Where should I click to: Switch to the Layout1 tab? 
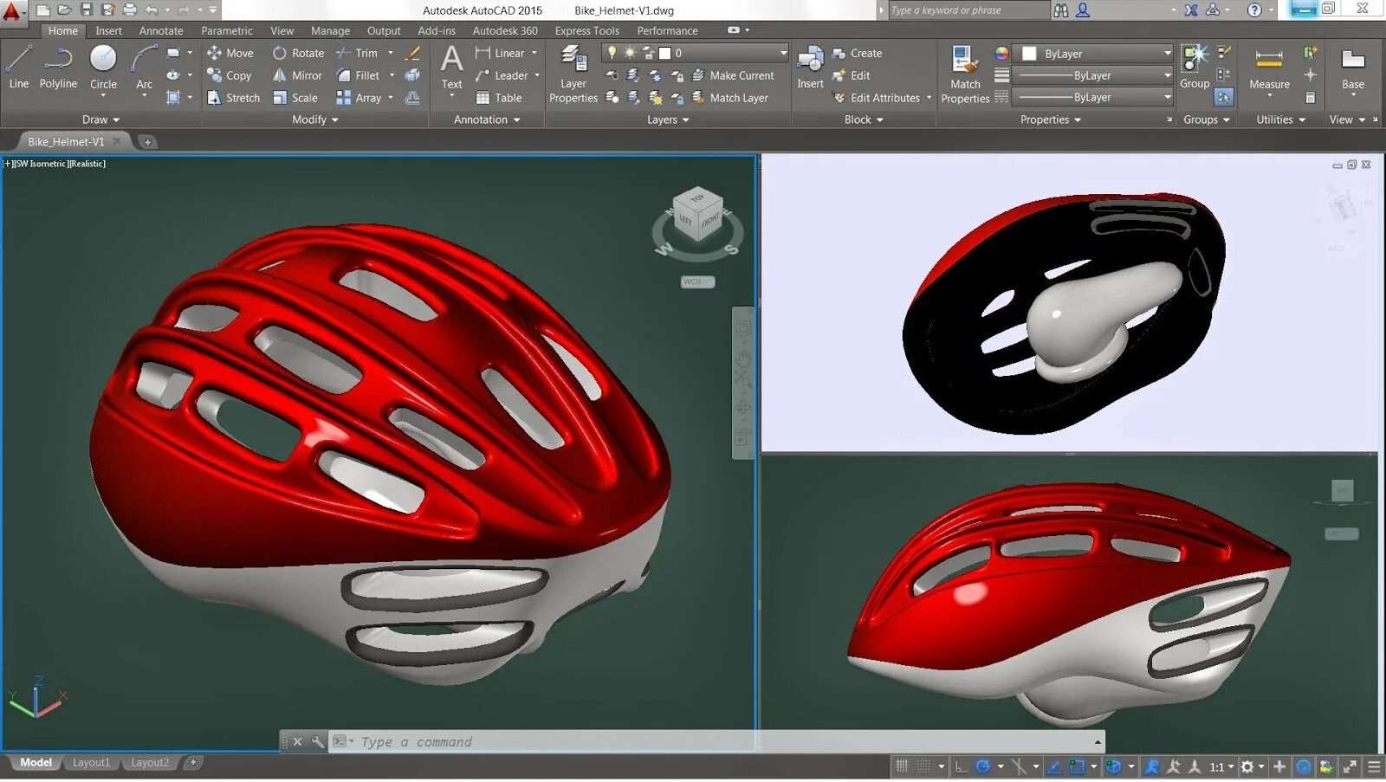[x=92, y=762]
